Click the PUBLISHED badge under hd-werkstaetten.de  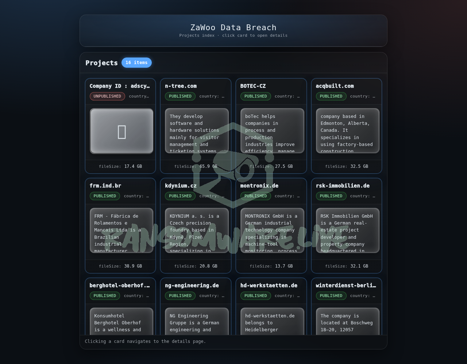click(256, 296)
